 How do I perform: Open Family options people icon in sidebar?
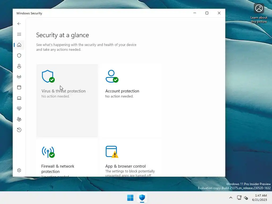point(19,119)
